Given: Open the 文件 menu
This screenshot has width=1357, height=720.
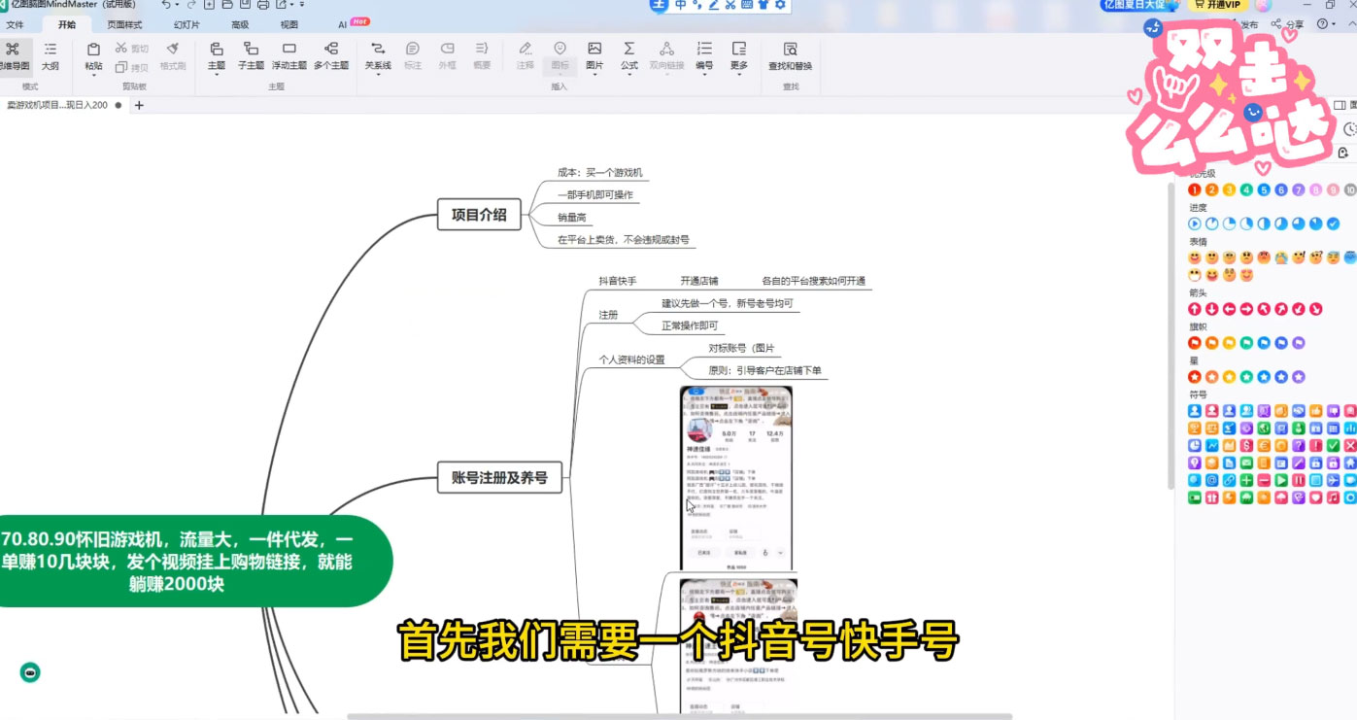Looking at the screenshot, I should tap(17, 23).
